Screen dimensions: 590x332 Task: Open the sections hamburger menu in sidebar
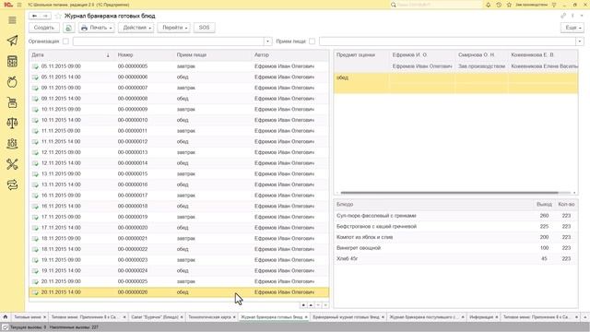[x=12, y=20]
